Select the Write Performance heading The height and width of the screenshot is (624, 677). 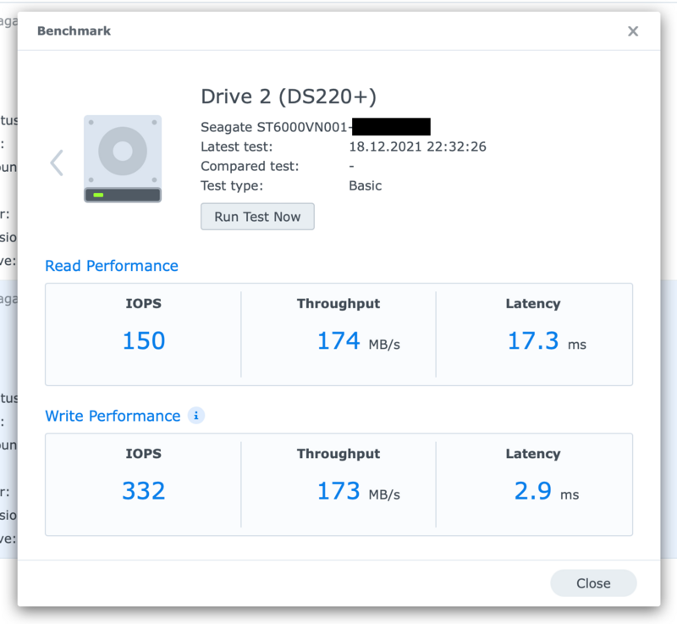[113, 416]
